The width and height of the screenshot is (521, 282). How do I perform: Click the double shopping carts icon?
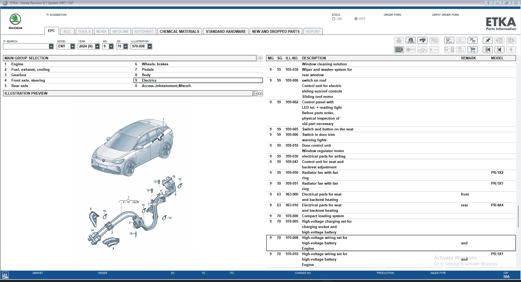(x=472, y=41)
